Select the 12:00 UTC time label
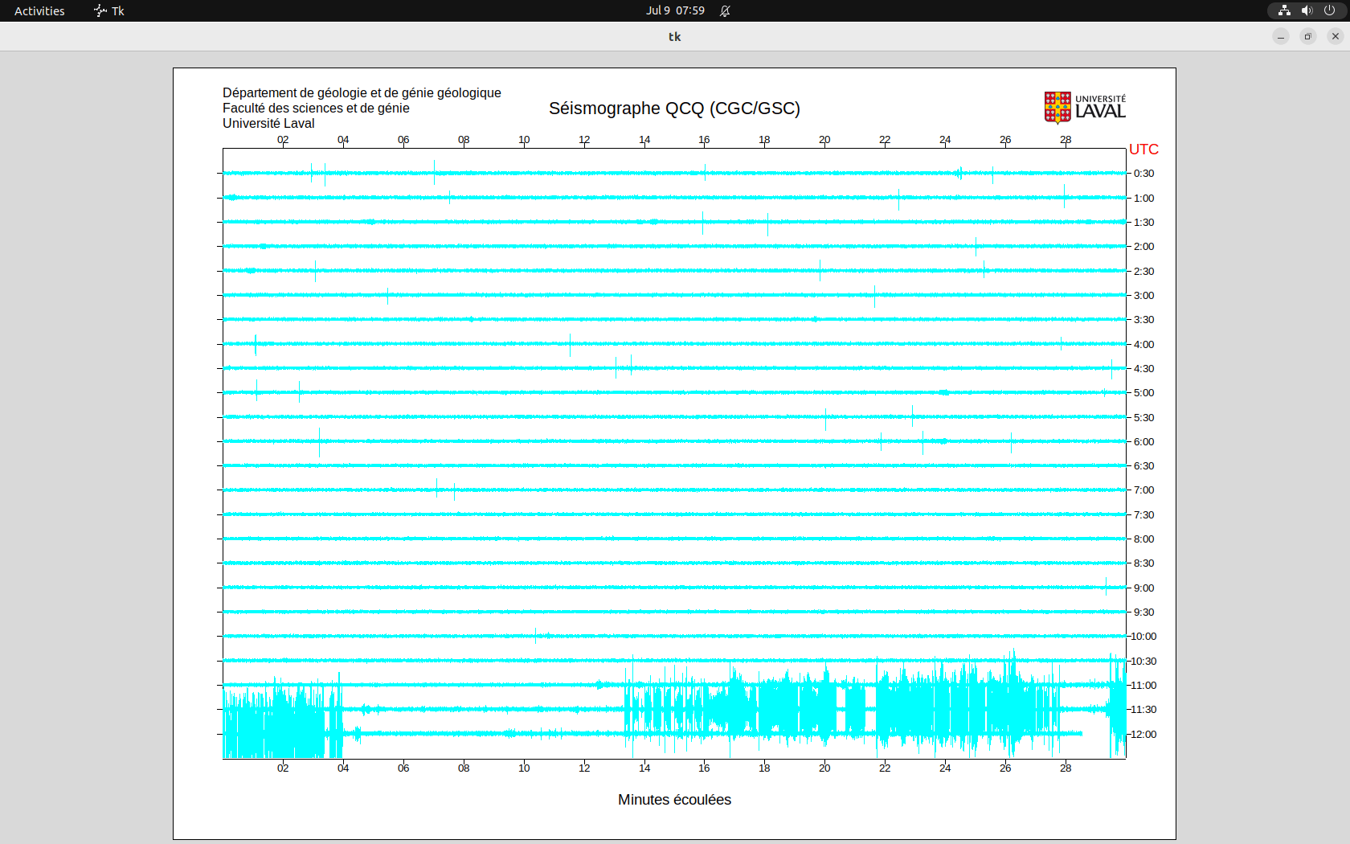This screenshot has height=844, width=1350. (x=1143, y=734)
